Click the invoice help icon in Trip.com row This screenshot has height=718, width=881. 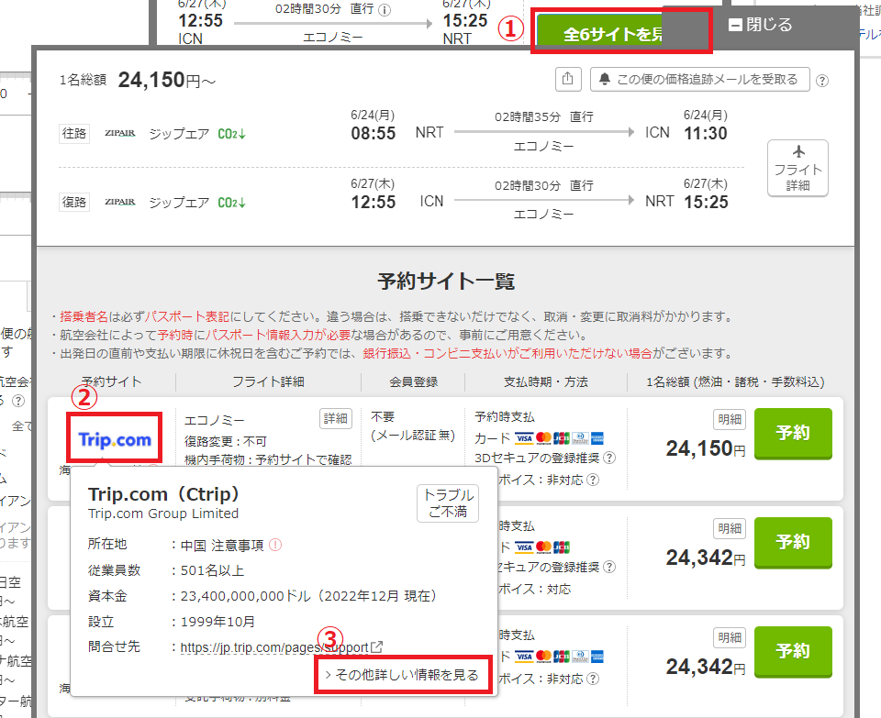593,479
